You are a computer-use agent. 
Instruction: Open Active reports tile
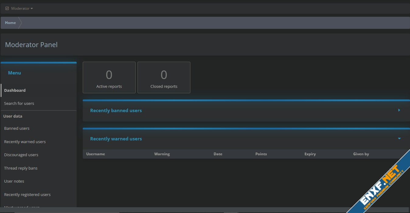coord(109,77)
